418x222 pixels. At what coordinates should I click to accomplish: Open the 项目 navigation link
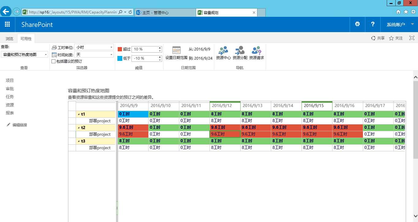[x=10, y=80]
